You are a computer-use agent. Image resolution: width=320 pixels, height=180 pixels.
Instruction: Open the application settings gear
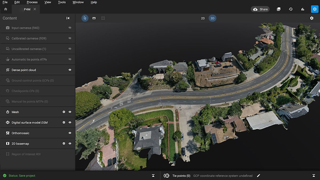[x=315, y=9]
